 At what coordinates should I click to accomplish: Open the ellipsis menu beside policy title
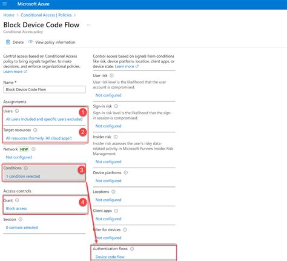[x=88, y=25]
